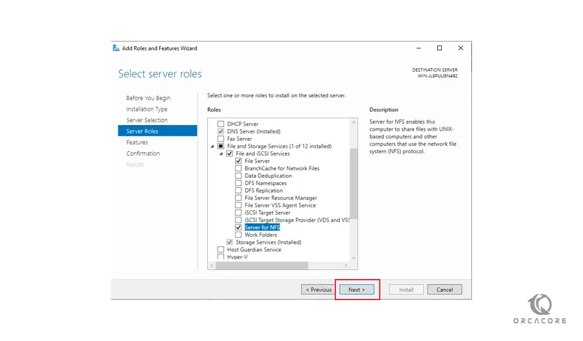Select the iSCSI Target Server label
Screen dimensions: 583x341
coord(268,213)
